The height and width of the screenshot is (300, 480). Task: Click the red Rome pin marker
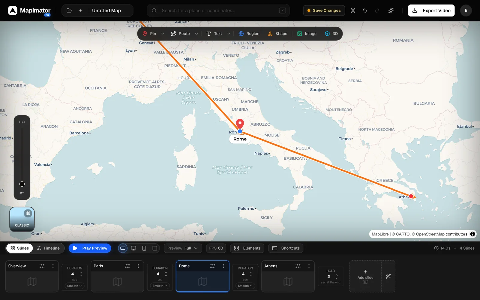240,124
